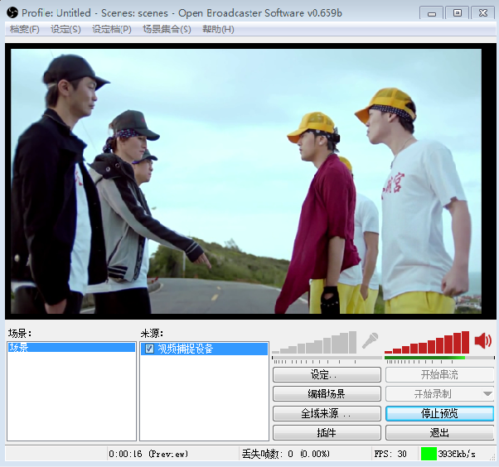
Task: Minimize the OBS window
Action: [432, 13]
